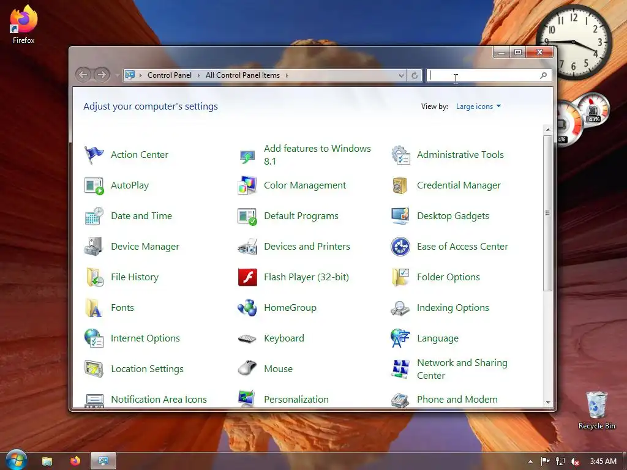
Task: Open the recent pages dropdown beside Forward
Action: (117, 75)
